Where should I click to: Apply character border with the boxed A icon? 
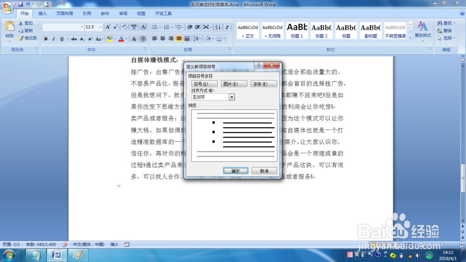143,27
